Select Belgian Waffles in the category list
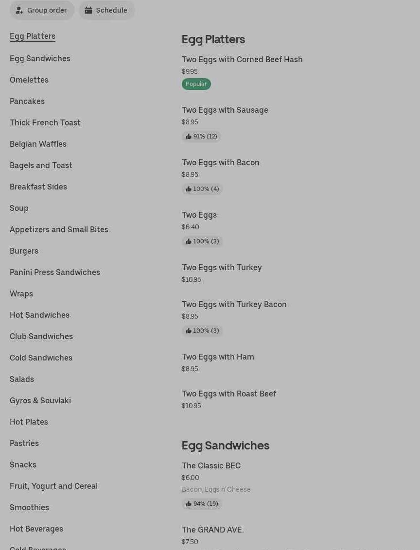The height and width of the screenshot is (550, 420). [38, 144]
